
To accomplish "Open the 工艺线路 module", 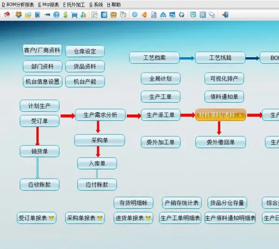I will click(220, 58).
